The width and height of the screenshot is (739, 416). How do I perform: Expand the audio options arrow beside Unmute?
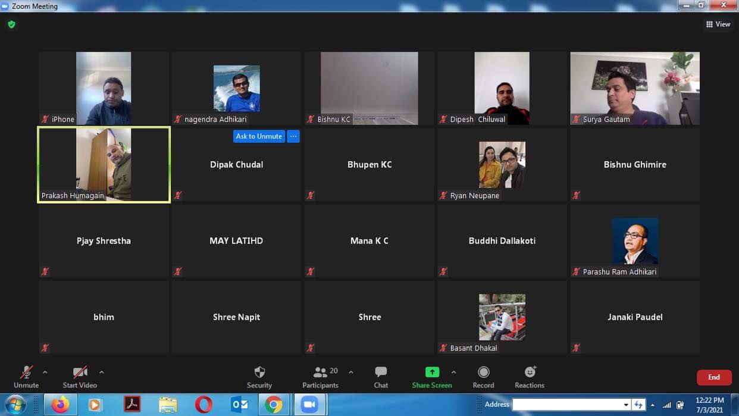click(45, 373)
